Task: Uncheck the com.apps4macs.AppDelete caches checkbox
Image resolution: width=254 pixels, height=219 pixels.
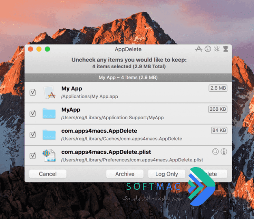Action: click(x=32, y=135)
